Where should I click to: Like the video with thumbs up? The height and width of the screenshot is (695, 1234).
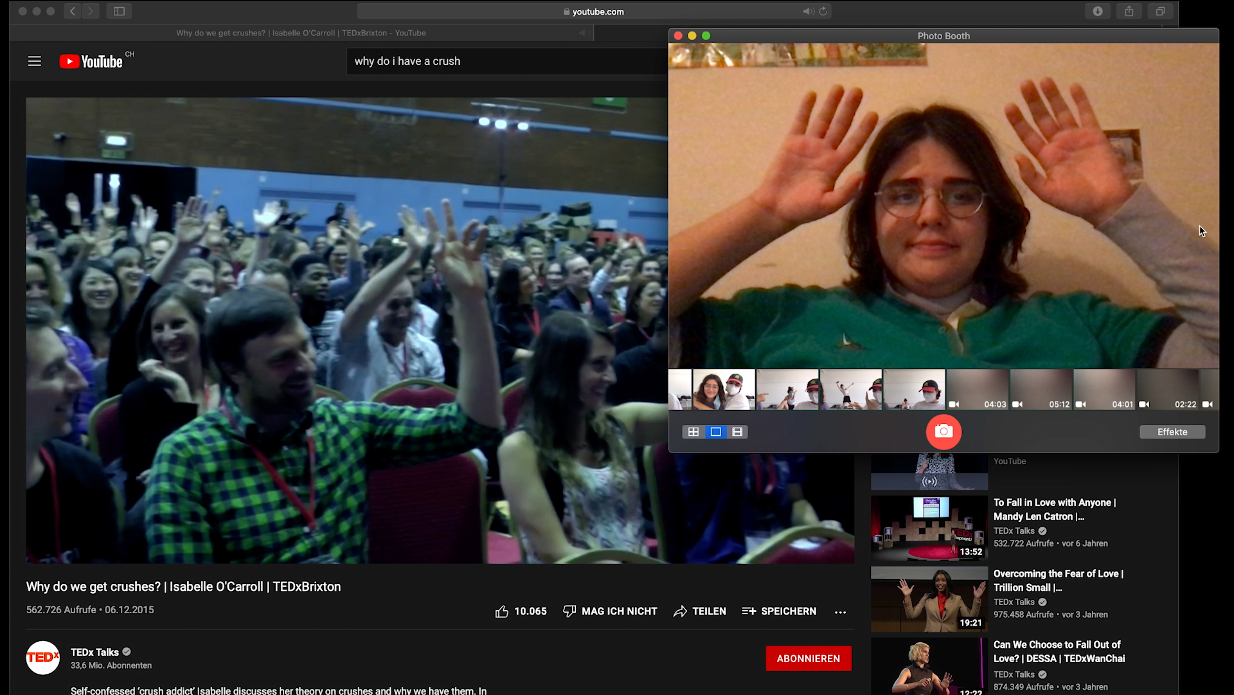pos(502,611)
